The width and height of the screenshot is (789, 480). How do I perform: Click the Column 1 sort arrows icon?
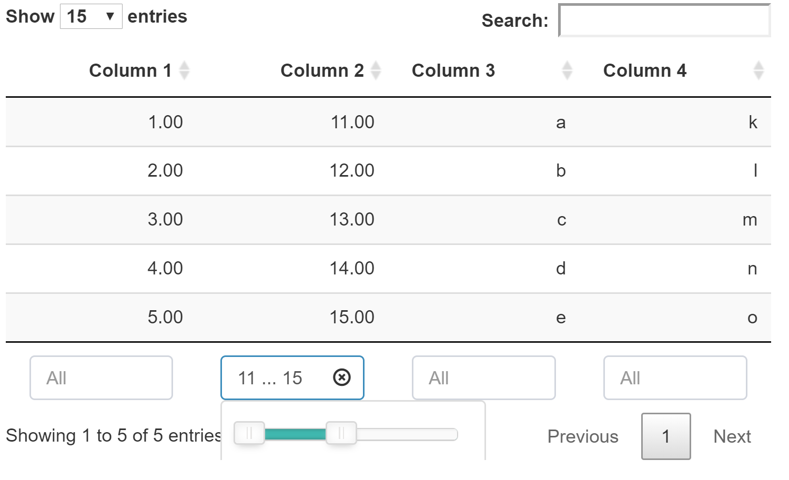point(184,70)
